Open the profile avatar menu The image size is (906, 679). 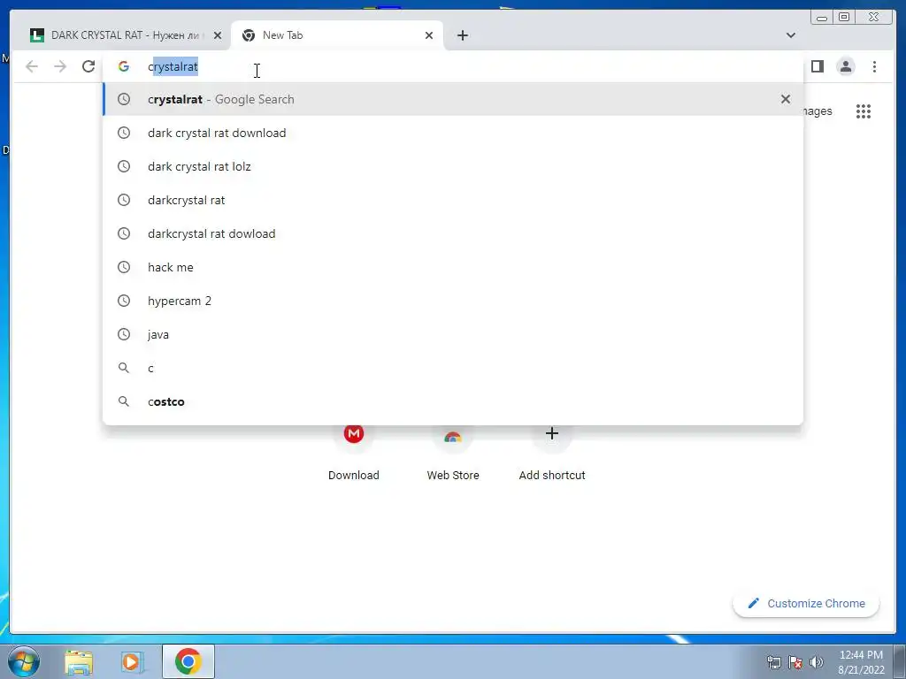pyautogui.click(x=845, y=66)
